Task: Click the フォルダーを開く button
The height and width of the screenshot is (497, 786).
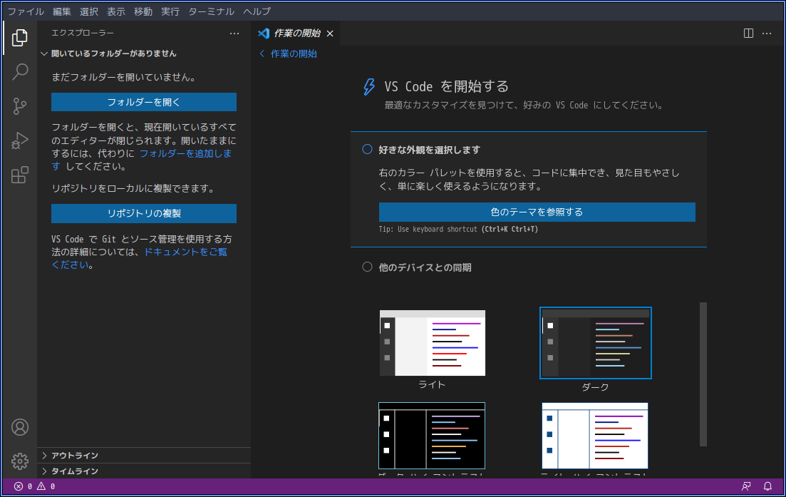Action: [144, 102]
